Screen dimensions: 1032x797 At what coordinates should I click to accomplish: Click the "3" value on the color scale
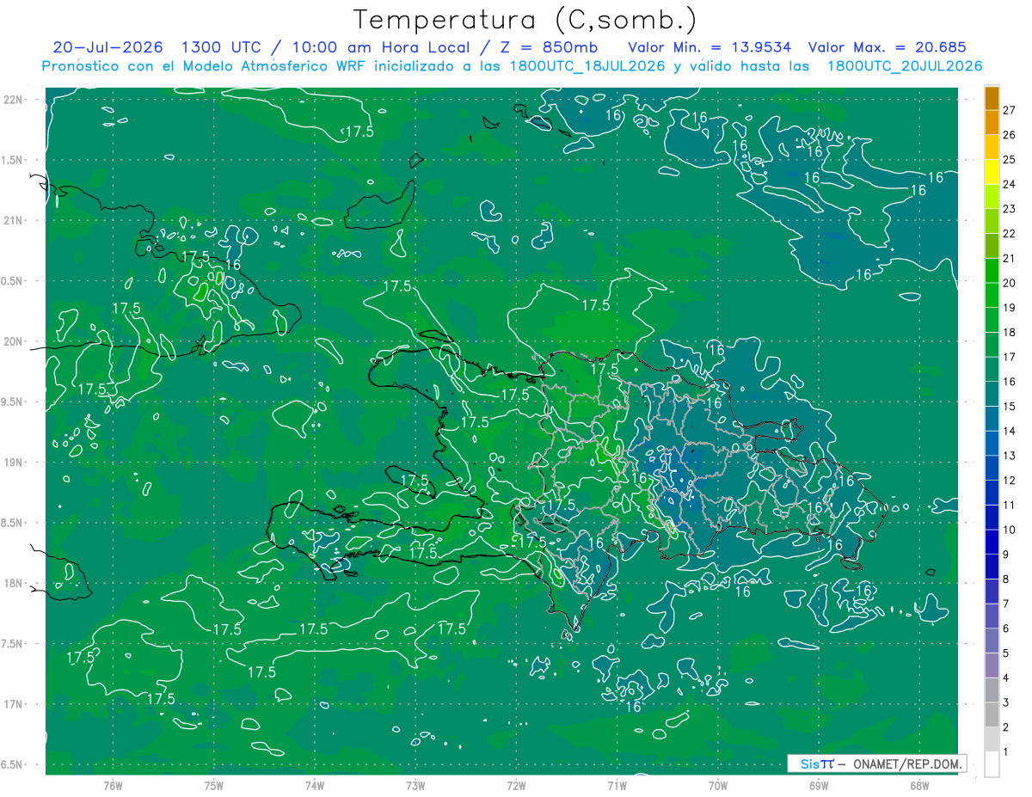point(1006,702)
